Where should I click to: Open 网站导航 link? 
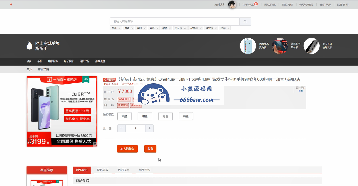click(x=270, y=5)
